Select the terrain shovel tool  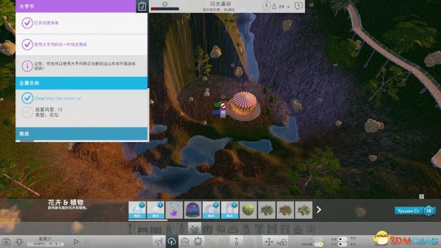pos(236,242)
